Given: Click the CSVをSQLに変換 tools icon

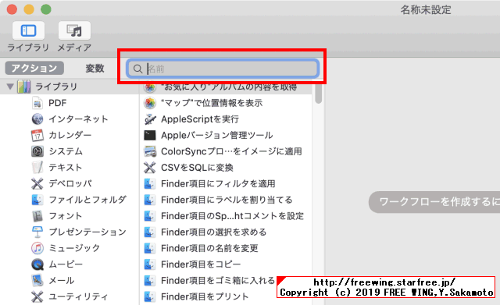Looking at the screenshot, I should click(149, 168).
